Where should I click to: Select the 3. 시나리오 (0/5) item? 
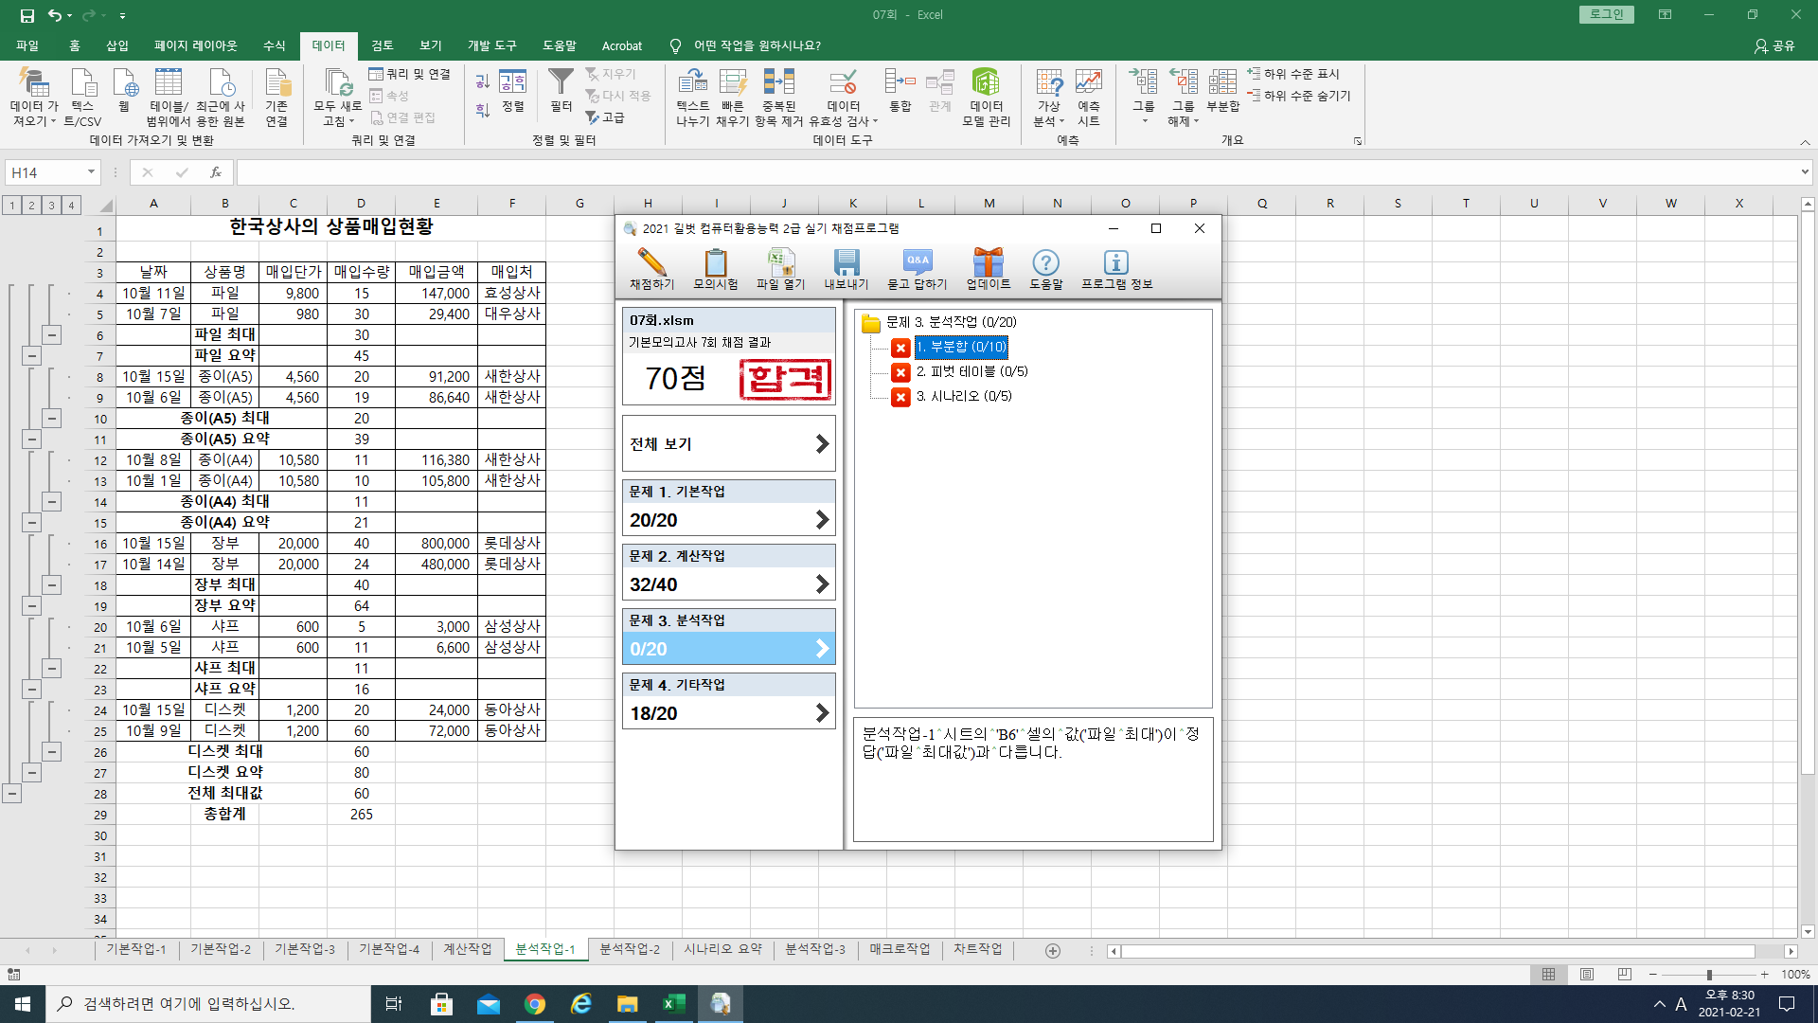tap(964, 396)
